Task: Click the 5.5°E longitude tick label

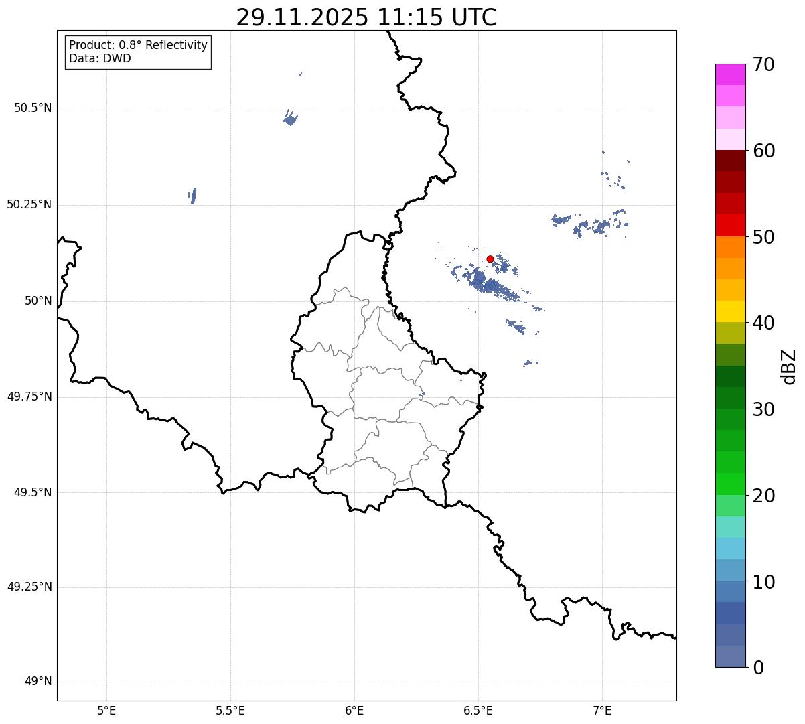Action: click(230, 710)
